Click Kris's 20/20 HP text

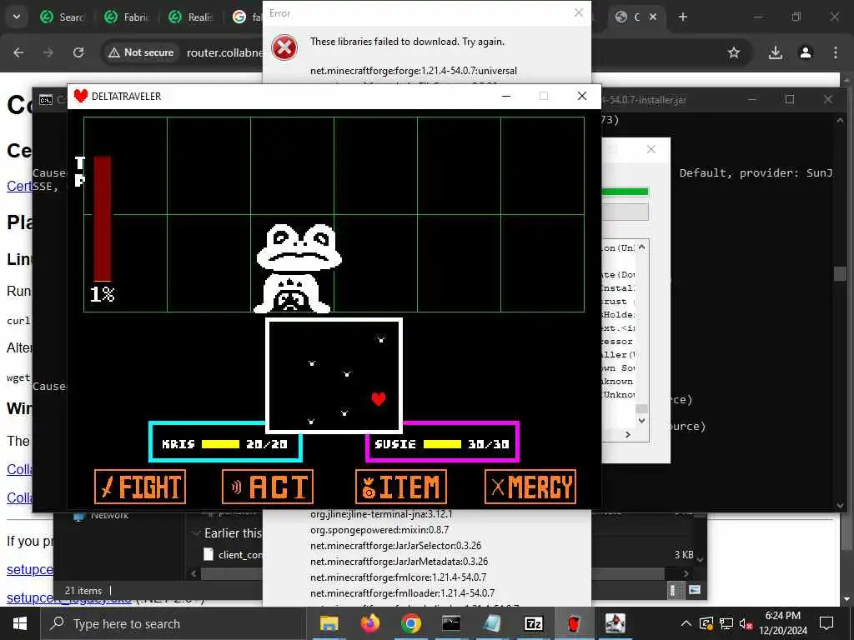(x=266, y=444)
